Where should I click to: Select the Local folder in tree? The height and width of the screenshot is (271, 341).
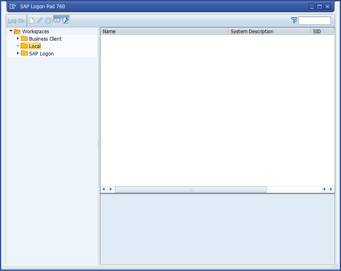[35, 46]
